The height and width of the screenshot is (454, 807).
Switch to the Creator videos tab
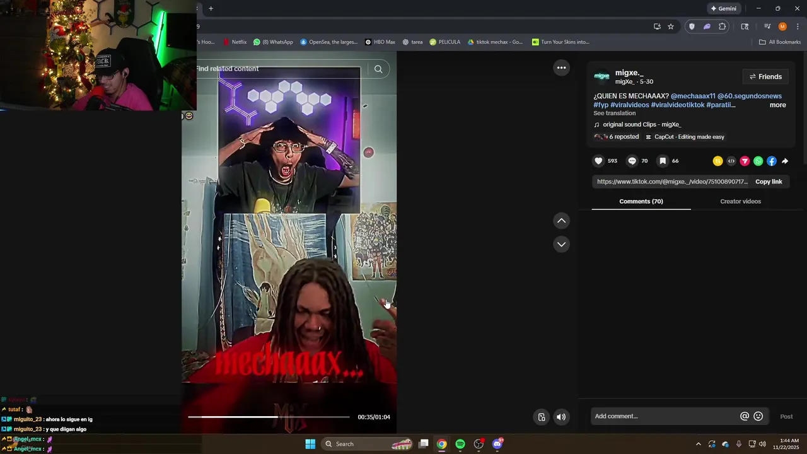(x=740, y=201)
